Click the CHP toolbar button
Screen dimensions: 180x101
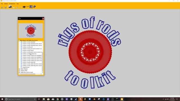point(28,7)
